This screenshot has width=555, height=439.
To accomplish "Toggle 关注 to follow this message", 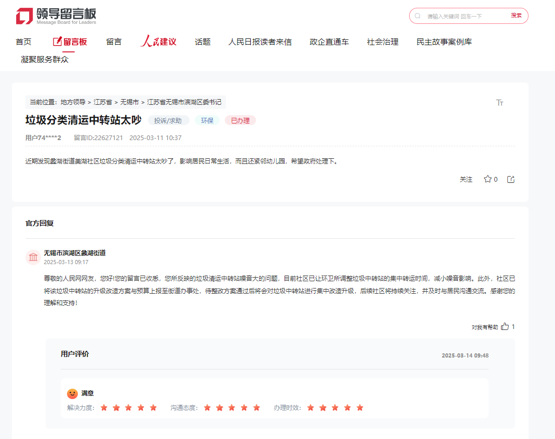I will pos(466,179).
